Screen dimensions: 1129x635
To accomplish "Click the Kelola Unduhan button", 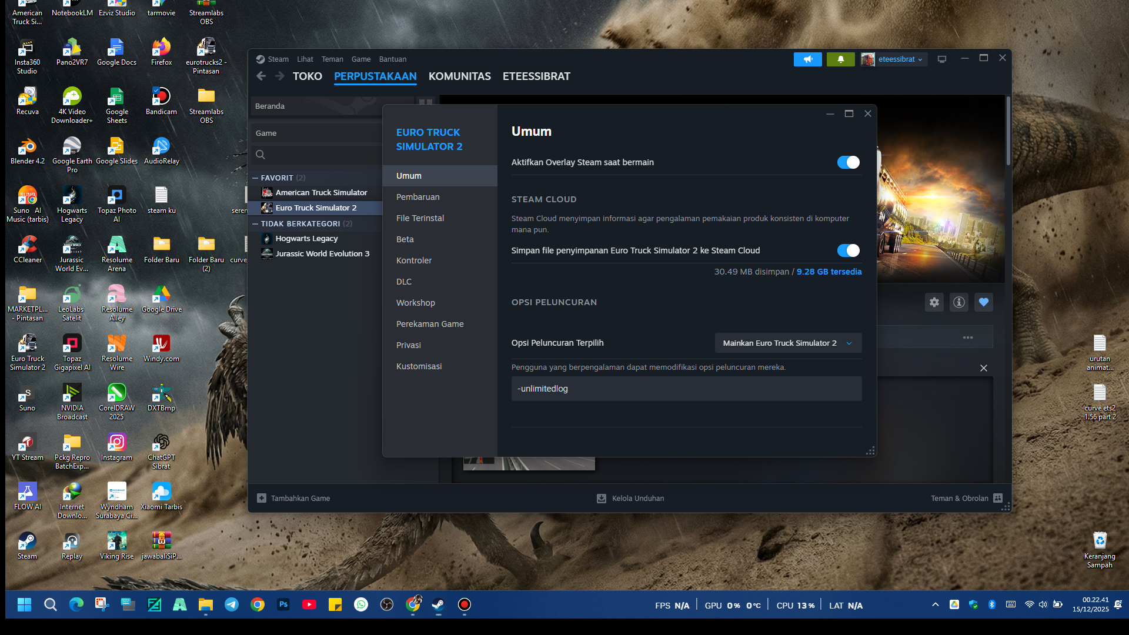I will [x=630, y=498].
